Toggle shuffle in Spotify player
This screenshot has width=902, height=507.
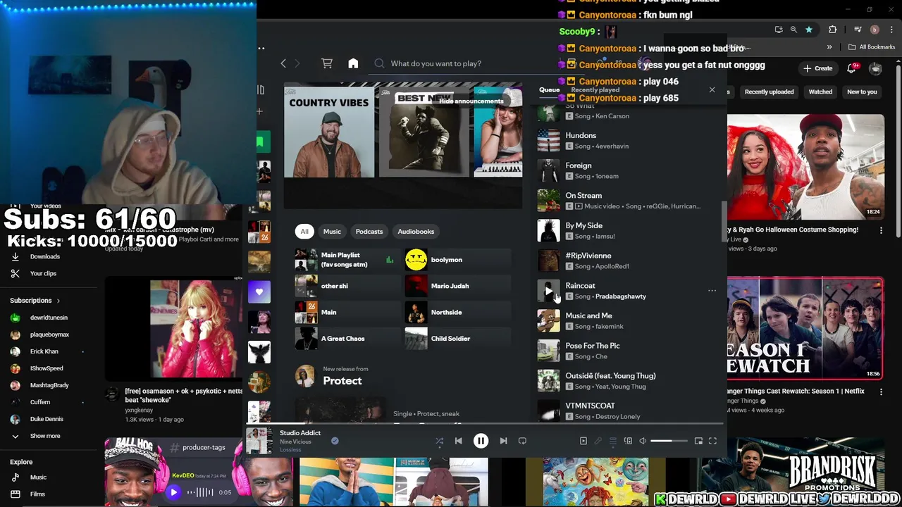[439, 441]
